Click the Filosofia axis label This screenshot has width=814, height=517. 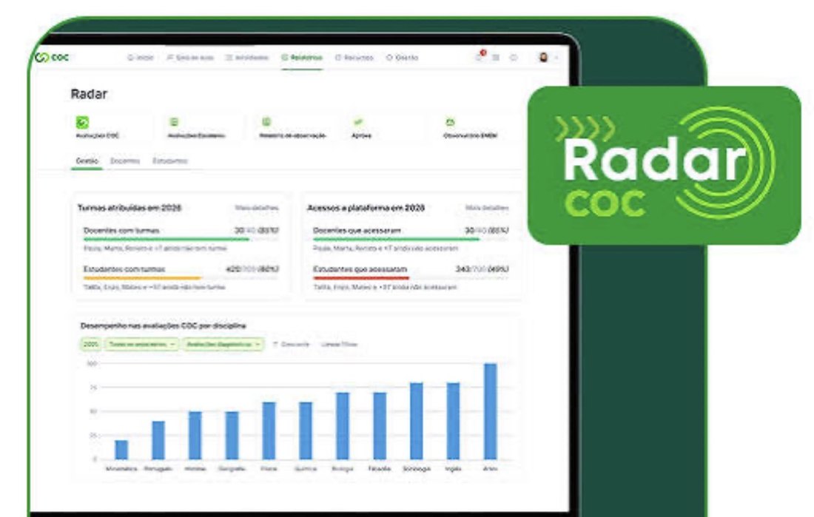[380, 469]
